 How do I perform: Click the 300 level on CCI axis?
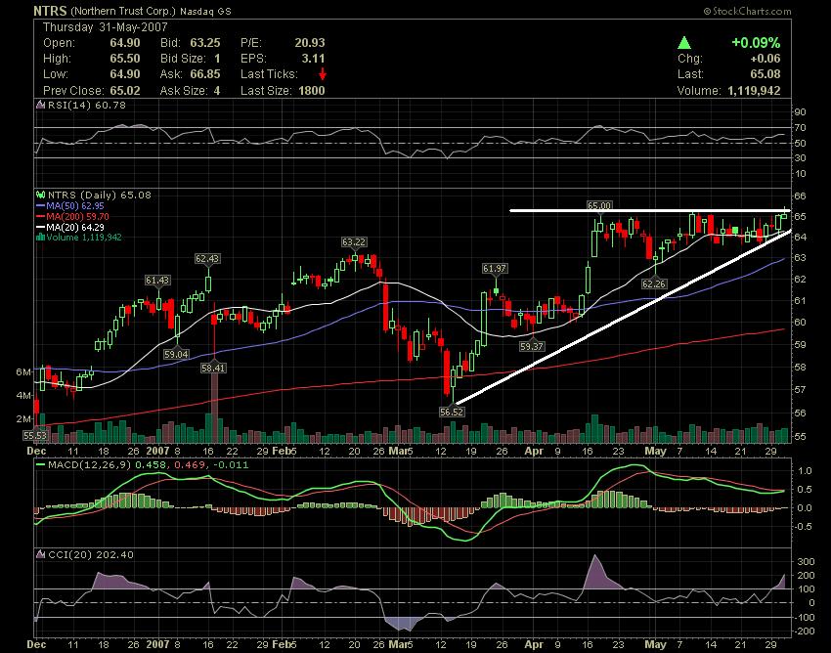pos(806,562)
